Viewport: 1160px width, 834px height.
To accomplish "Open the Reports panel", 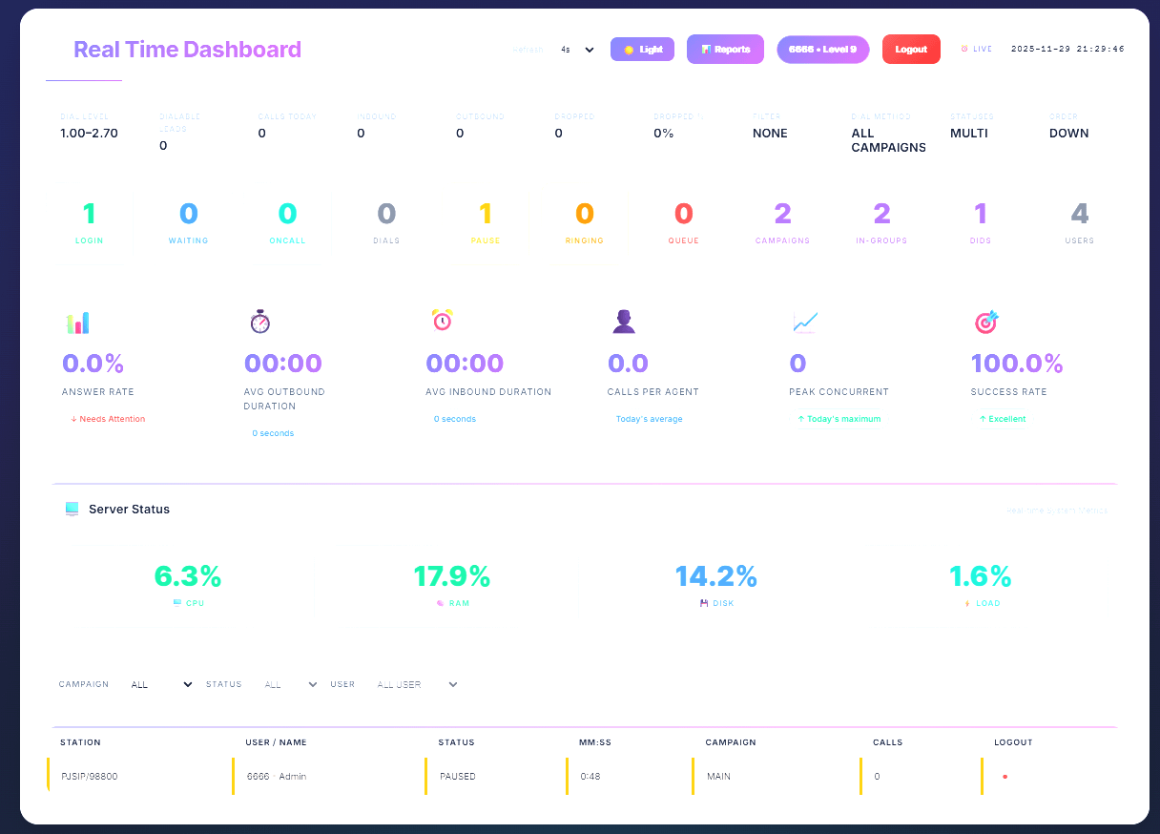I will (x=725, y=49).
